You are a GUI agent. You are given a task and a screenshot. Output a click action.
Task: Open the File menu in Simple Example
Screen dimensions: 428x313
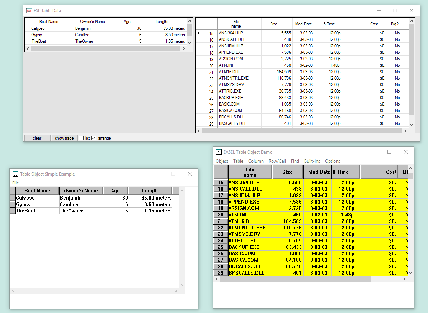coord(15,183)
